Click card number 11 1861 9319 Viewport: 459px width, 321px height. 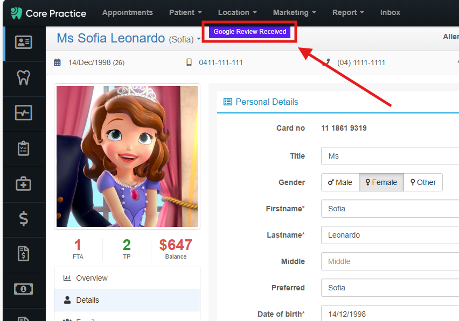(x=344, y=128)
